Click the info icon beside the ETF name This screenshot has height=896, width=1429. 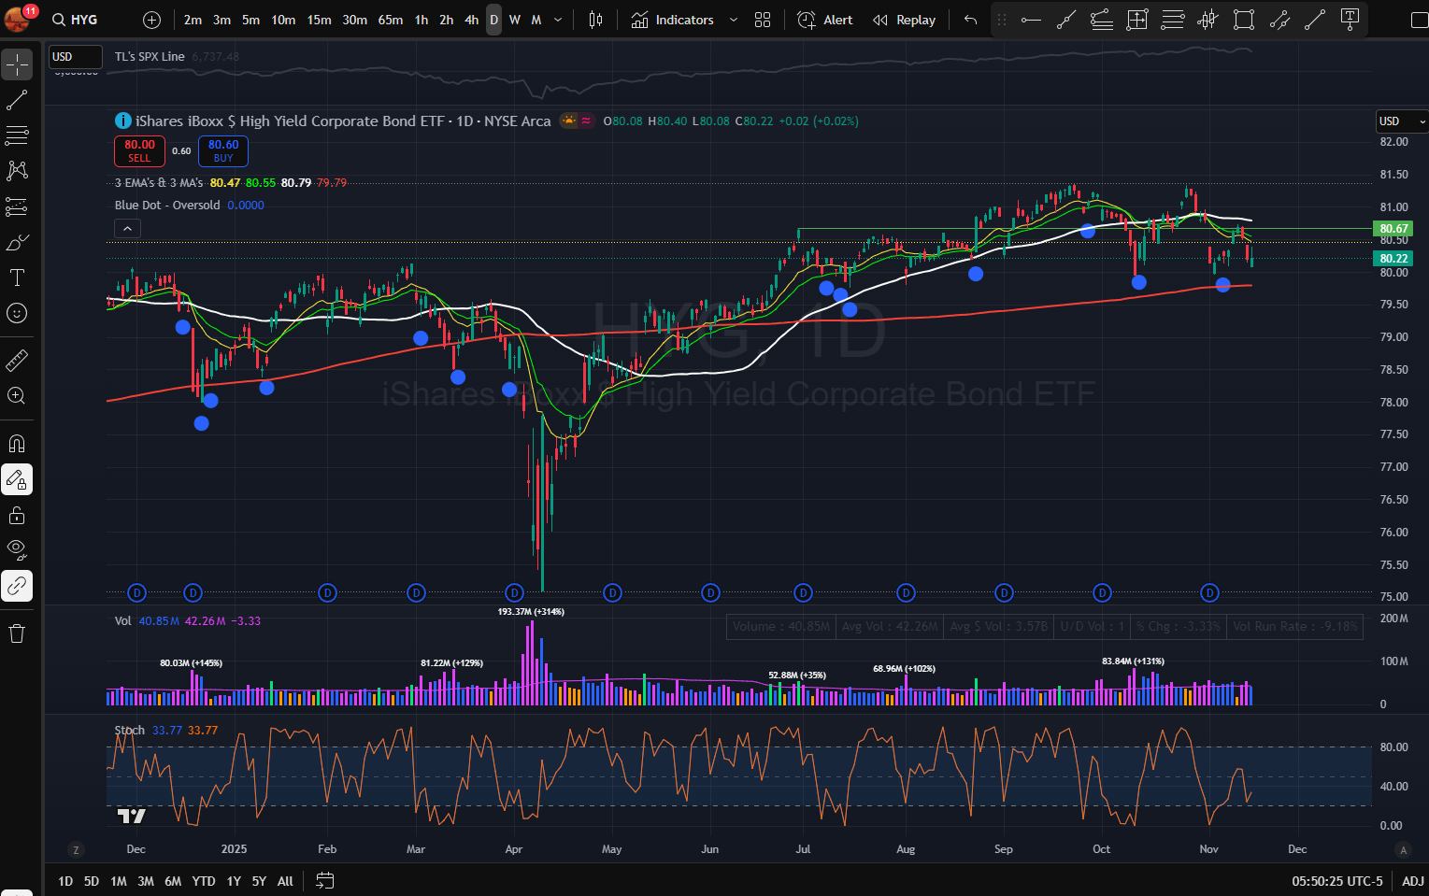pos(122,121)
